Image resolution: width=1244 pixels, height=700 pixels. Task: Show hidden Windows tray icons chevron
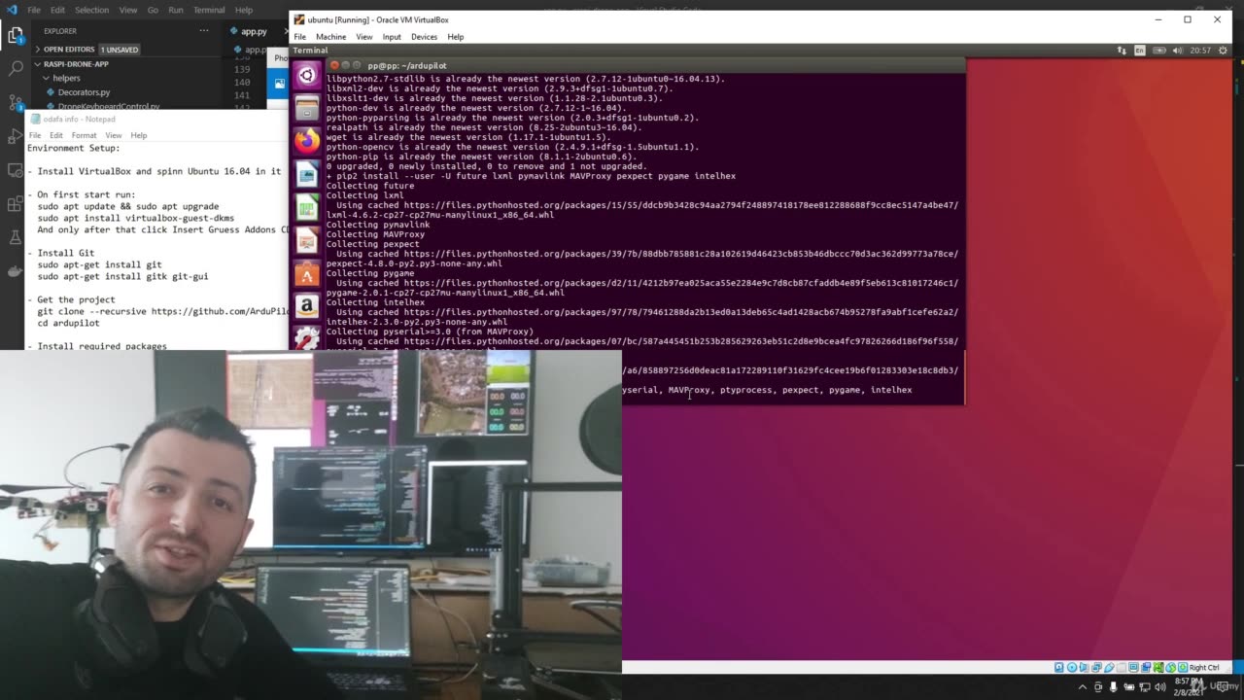(x=1083, y=686)
